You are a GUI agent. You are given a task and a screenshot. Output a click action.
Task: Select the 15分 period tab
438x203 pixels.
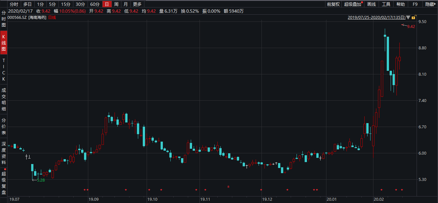tap(66, 4)
